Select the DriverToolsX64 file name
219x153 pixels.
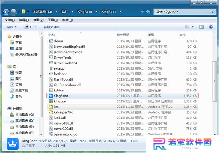65,63
